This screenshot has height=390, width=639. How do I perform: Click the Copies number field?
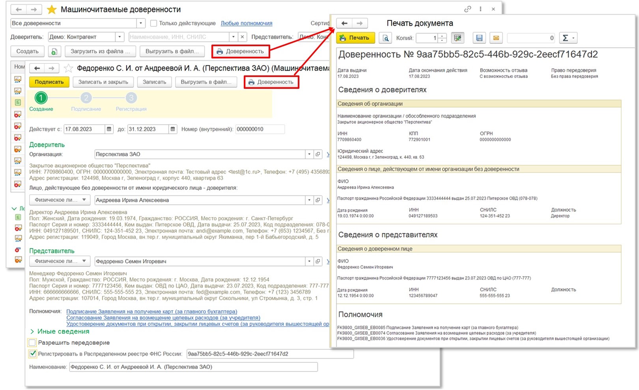pyautogui.click(x=427, y=38)
